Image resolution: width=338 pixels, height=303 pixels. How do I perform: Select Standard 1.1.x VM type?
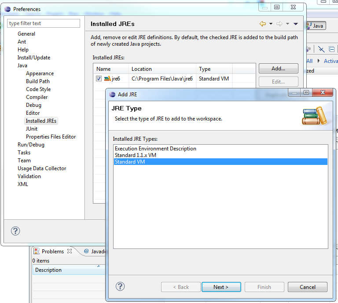point(136,155)
